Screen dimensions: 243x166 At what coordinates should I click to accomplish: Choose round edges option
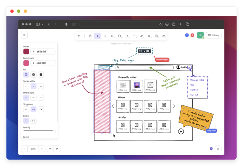click(x=33, y=121)
